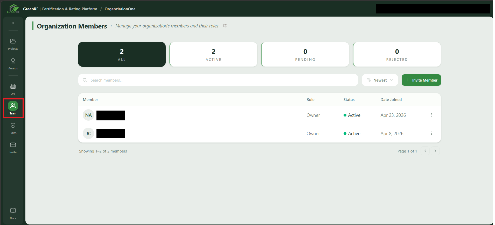Click the 'Showing 1–2 of 2 members' text
495x225 pixels.
point(103,151)
